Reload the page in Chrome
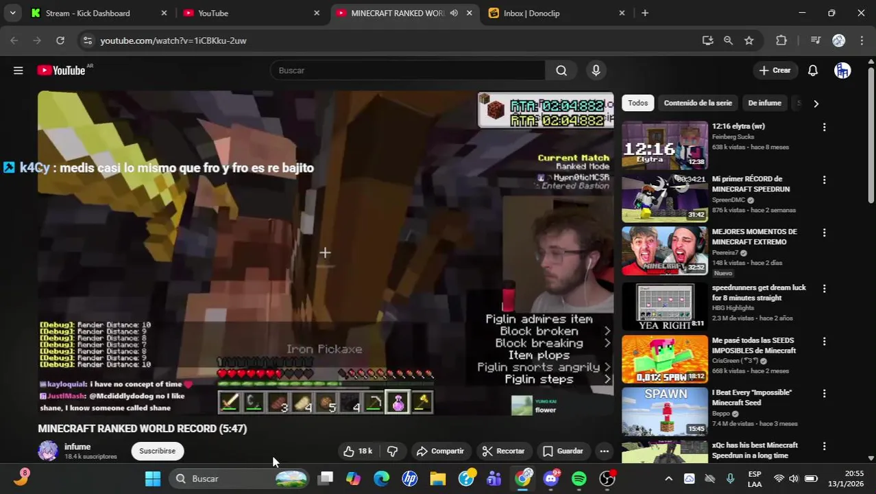The image size is (876, 494). pos(60,40)
